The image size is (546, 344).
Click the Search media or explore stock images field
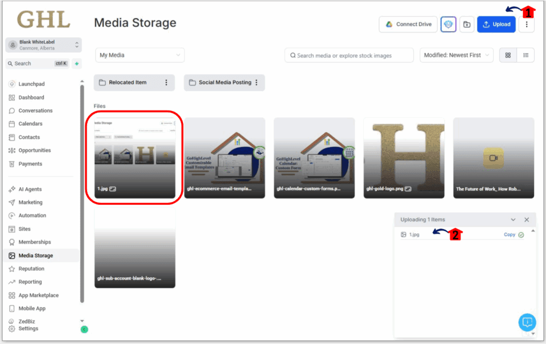(x=349, y=55)
